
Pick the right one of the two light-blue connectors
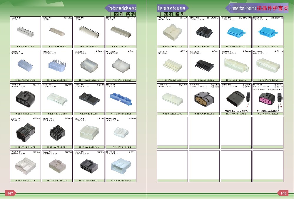(x=267, y=32)
